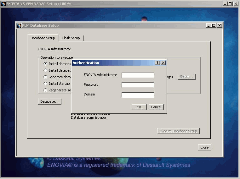Maximize the PLM Database Setup window

tap(214, 25)
